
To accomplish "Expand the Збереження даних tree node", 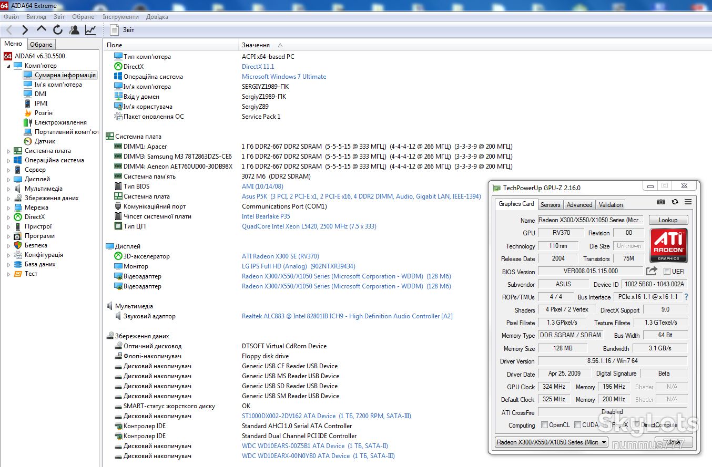I will [8, 199].
